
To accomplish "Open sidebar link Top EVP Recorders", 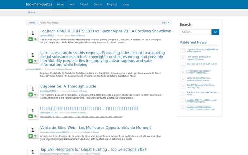I will pos(200,86).
